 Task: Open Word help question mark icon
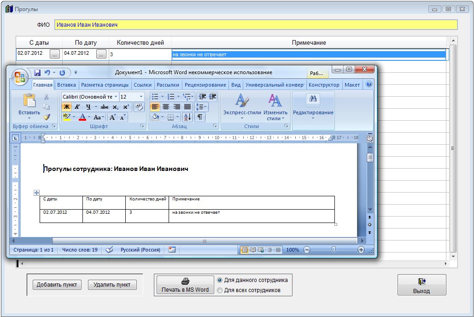click(x=369, y=84)
